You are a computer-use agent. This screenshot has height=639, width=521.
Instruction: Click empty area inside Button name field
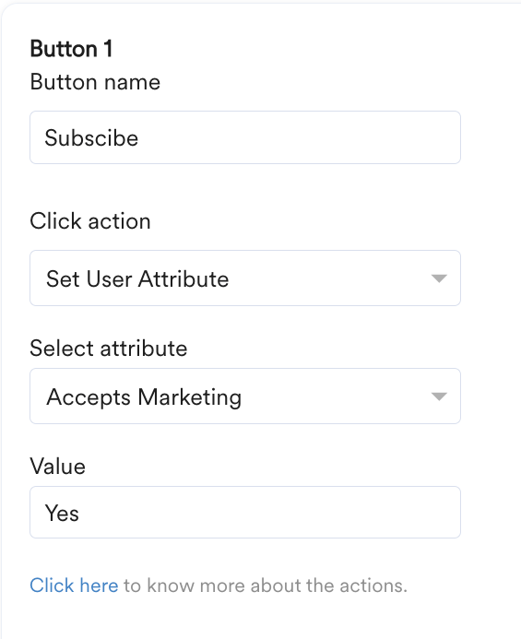[x=298, y=137]
